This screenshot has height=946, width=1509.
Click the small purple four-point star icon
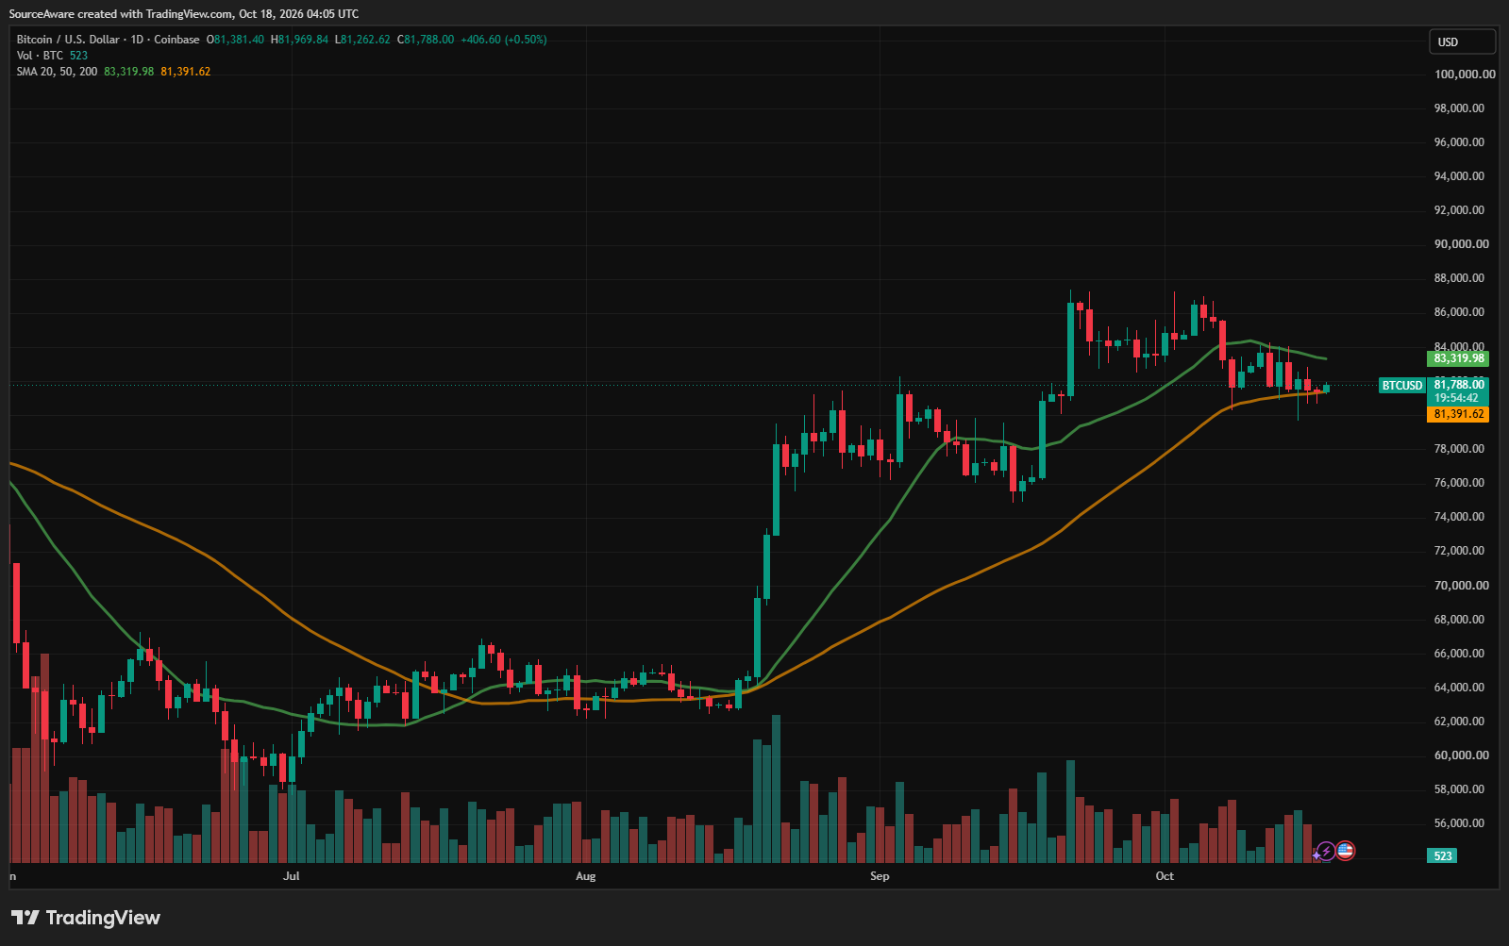(x=1317, y=855)
